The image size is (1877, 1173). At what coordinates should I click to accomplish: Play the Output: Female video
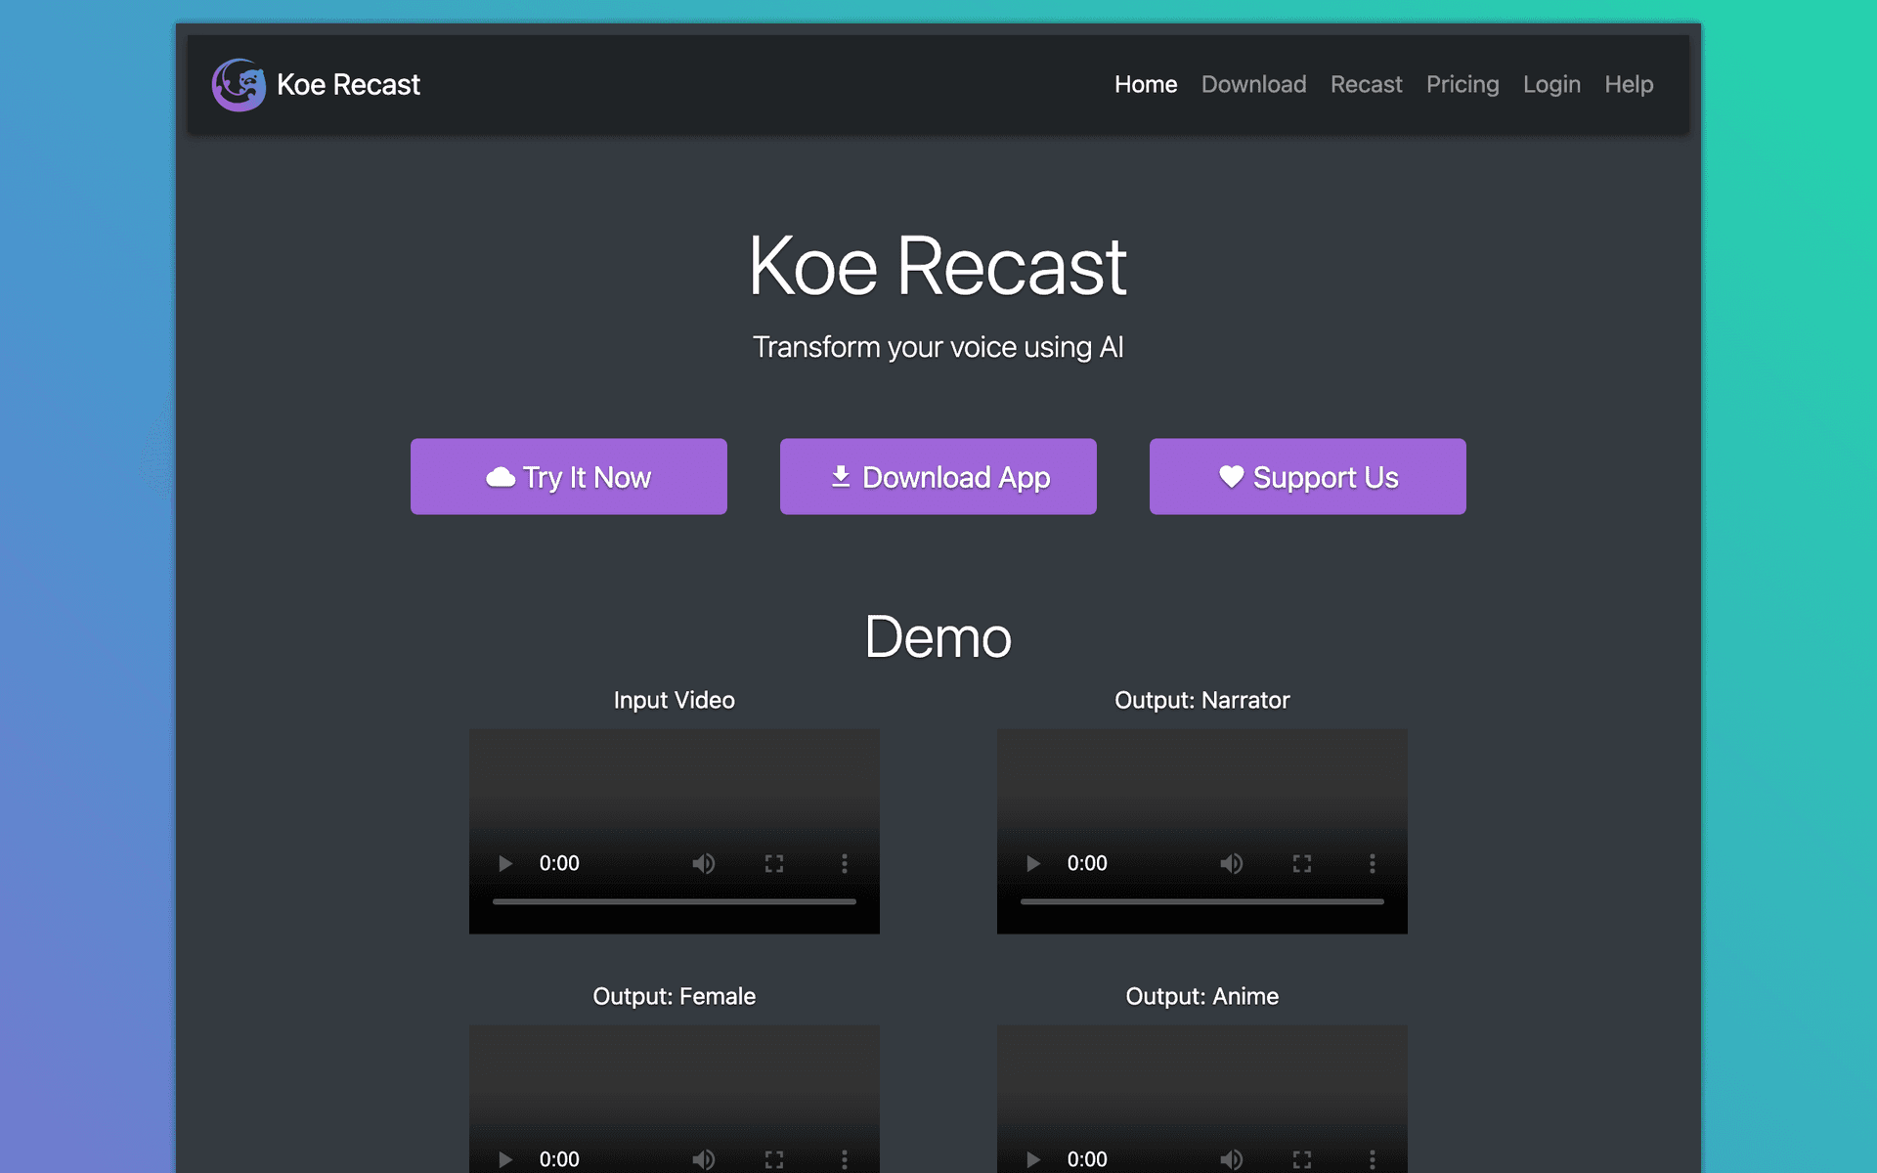tap(505, 1159)
